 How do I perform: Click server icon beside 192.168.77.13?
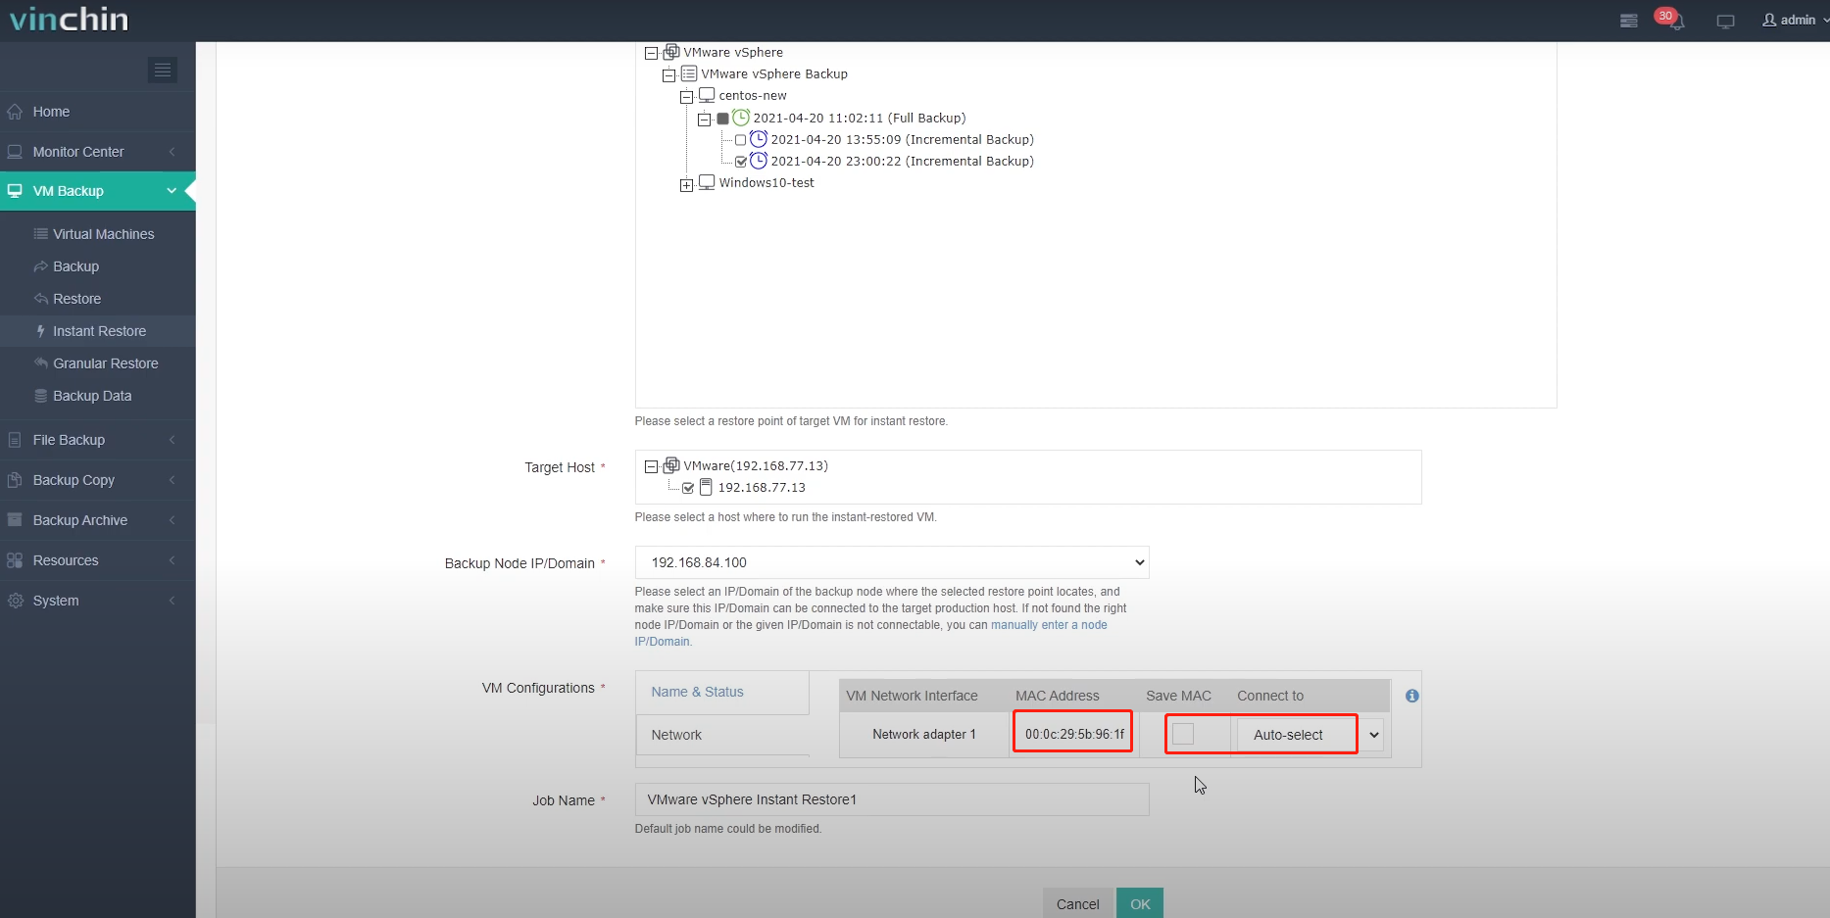[x=705, y=487]
